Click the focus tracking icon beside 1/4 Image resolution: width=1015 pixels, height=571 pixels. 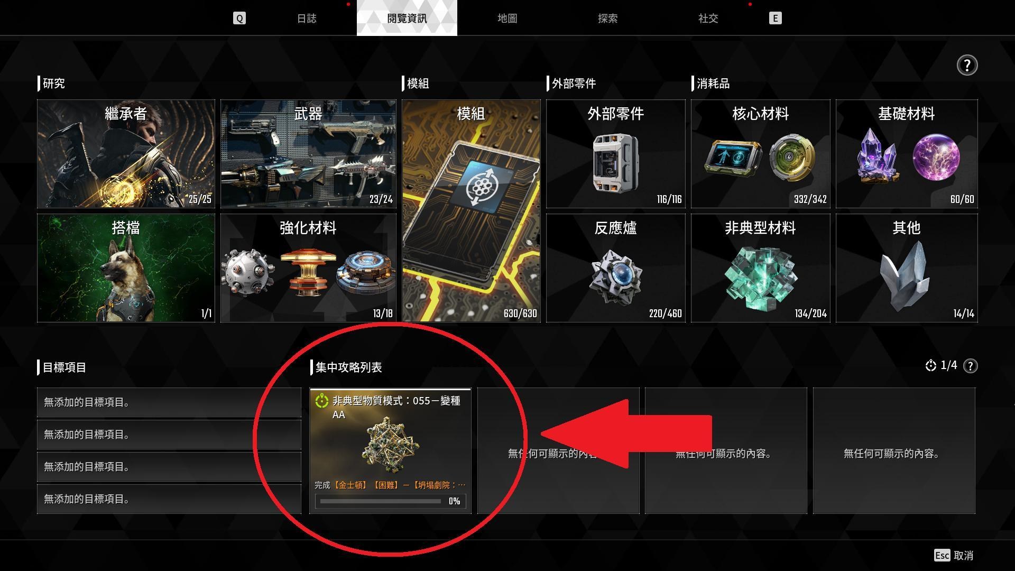pos(931,366)
